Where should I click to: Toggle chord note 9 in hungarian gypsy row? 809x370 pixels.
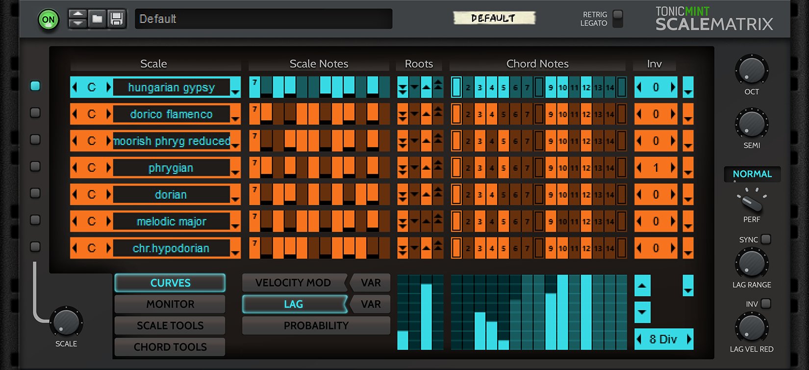pos(551,87)
